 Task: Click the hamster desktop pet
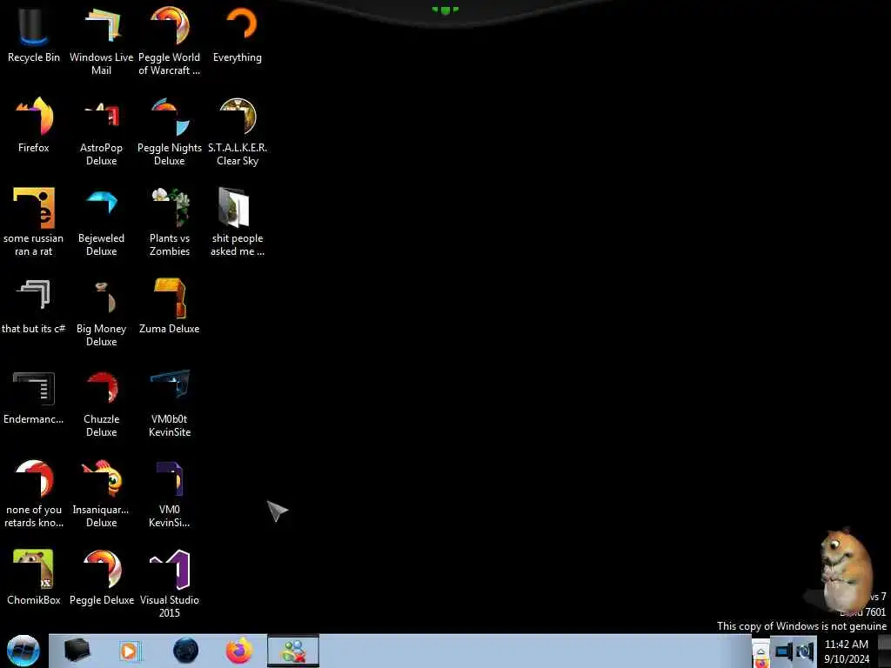pos(844,570)
